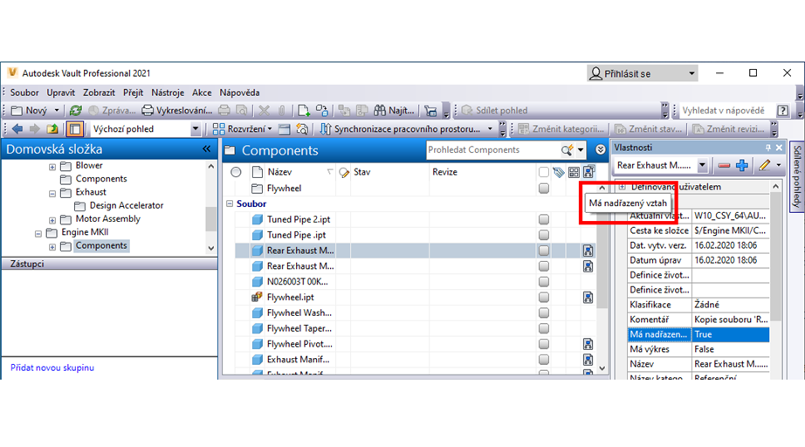Click the help question mark icon

pos(782,110)
